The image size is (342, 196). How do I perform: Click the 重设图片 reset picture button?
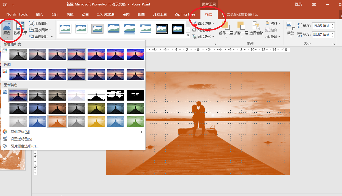tap(38, 36)
